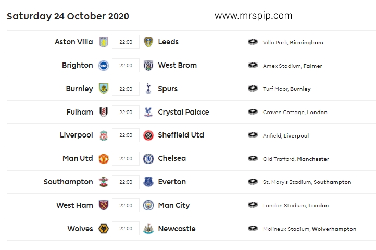The image size is (376, 250).
Task: Click stadium icon next to Anfield
Action: pos(253,135)
